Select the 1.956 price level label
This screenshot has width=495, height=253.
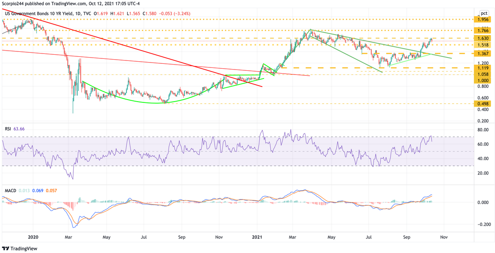(483, 19)
